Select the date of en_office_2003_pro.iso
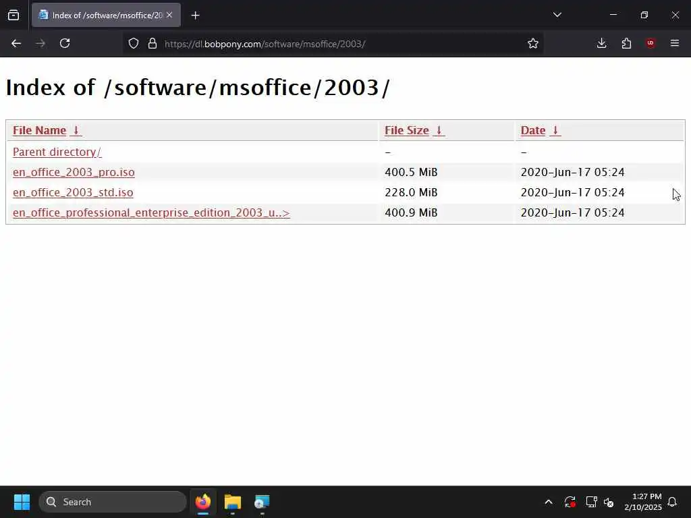This screenshot has width=691, height=518. pyautogui.click(x=572, y=172)
